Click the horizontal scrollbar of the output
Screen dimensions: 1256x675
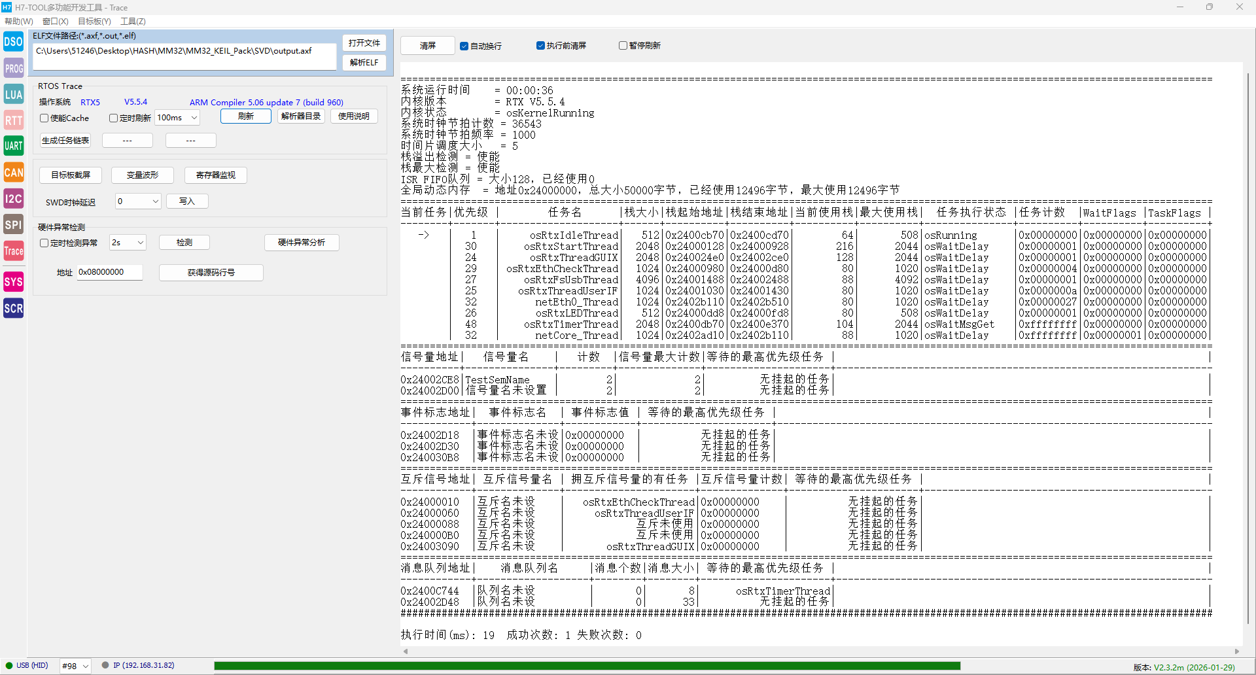tap(821, 651)
